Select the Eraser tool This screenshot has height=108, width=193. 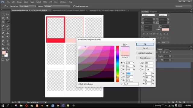(3, 33)
